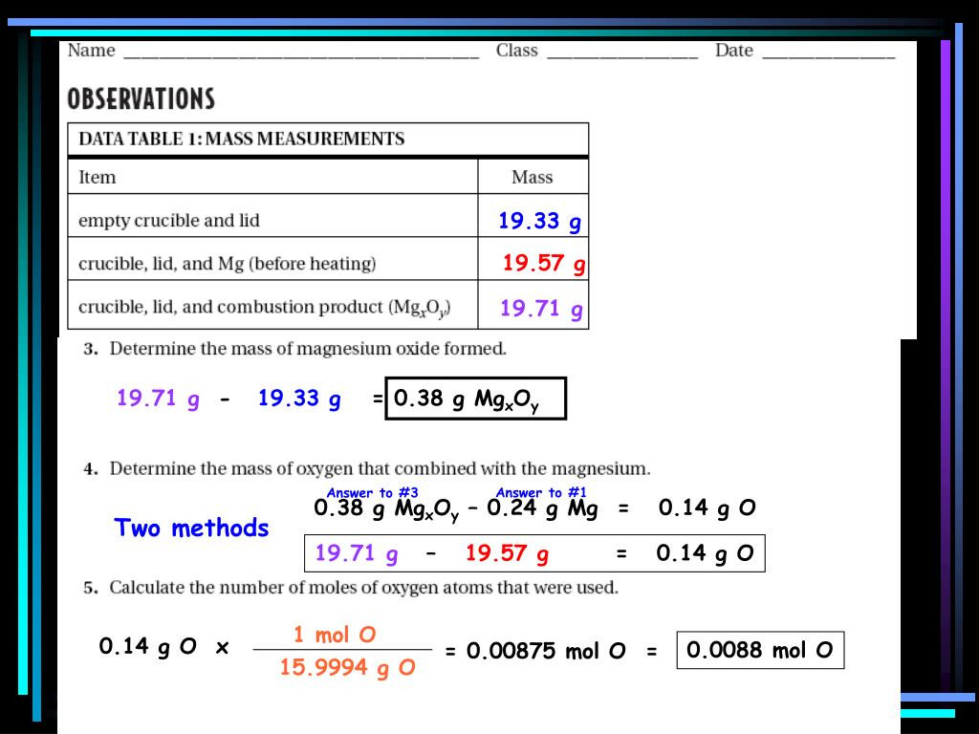Select 'empty crucible and lid' row label
This screenshot has width=979, height=734.
pyautogui.click(x=168, y=221)
